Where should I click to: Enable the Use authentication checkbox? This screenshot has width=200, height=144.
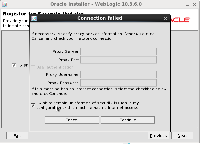pyautogui.click(x=33, y=67)
